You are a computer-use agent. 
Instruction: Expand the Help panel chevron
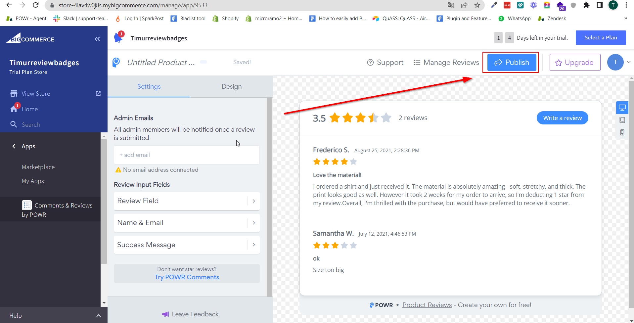pos(98,316)
